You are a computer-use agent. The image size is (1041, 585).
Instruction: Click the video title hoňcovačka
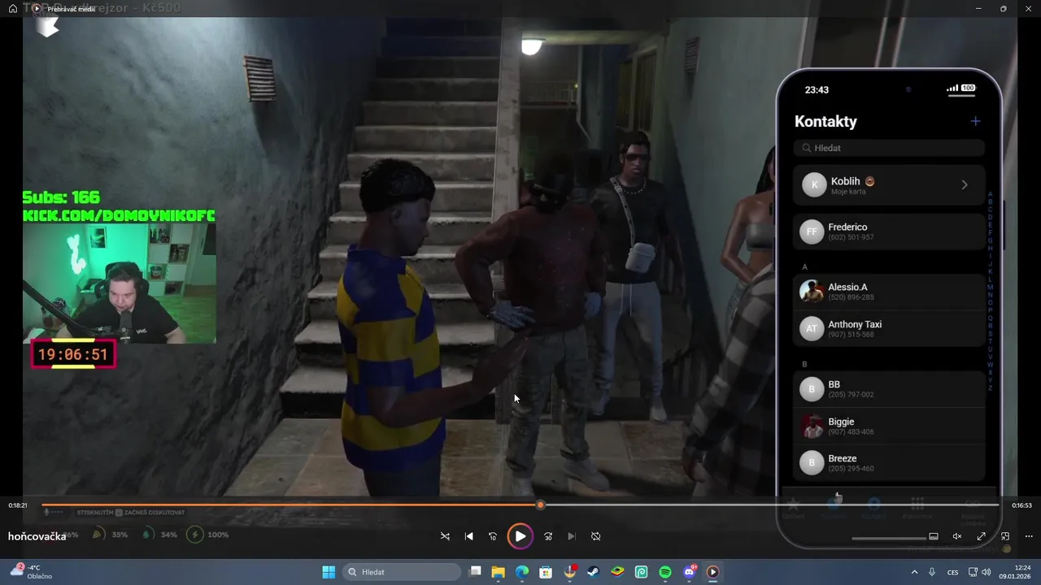coord(37,536)
